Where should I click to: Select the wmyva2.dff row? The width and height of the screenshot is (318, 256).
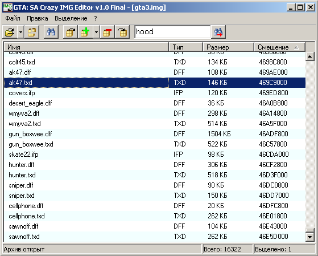pos(155,113)
